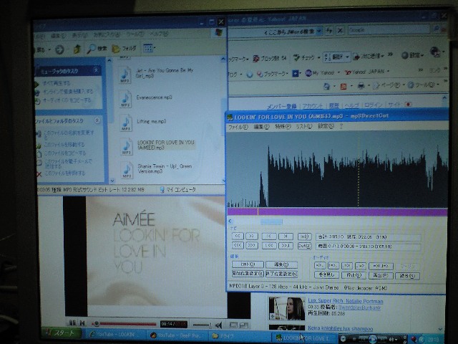
Task: Click the mp3DirectCut horizontal position scrollbar thumb
Action: tap(271, 221)
